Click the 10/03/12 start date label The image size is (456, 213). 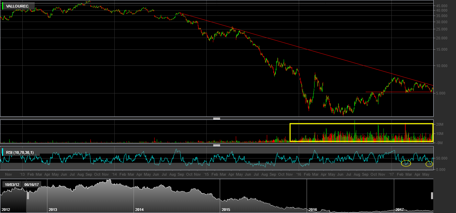pyautogui.click(x=12, y=184)
